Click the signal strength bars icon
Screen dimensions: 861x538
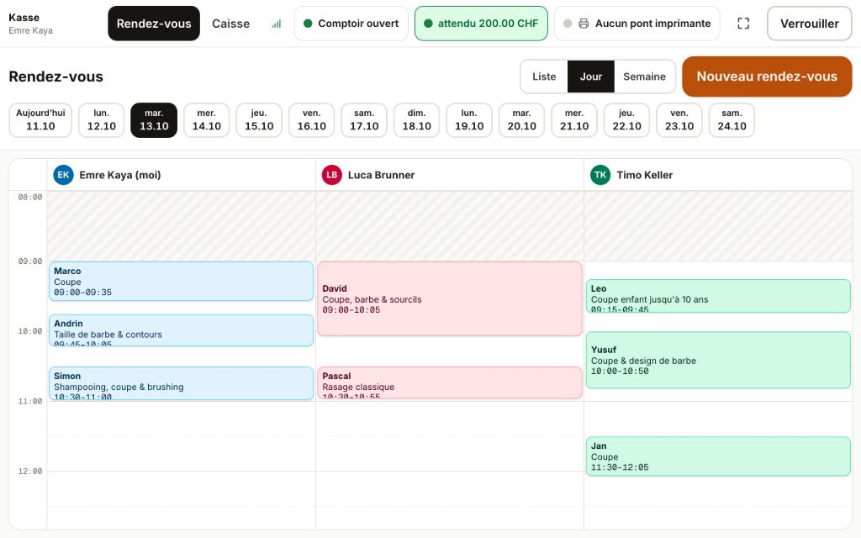(276, 24)
